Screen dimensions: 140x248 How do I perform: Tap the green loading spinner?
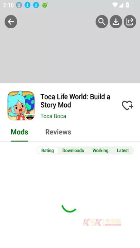(69, 208)
